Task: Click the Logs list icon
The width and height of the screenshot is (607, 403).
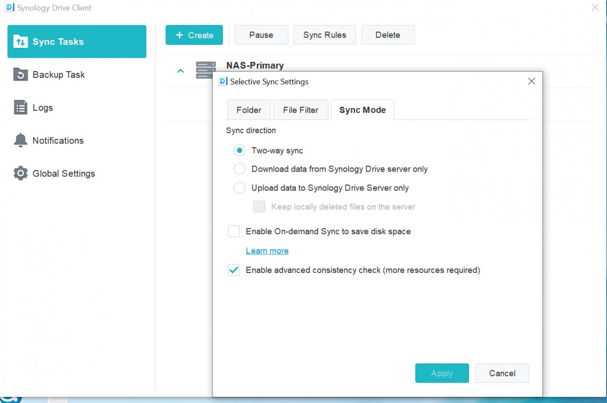Action: [20, 108]
